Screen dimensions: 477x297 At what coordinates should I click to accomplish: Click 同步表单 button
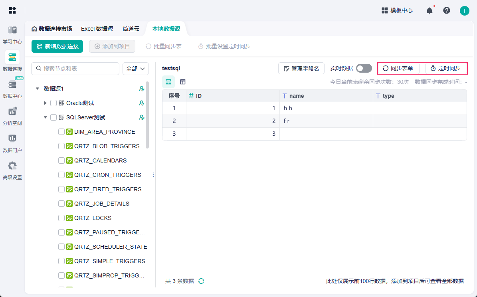(398, 69)
